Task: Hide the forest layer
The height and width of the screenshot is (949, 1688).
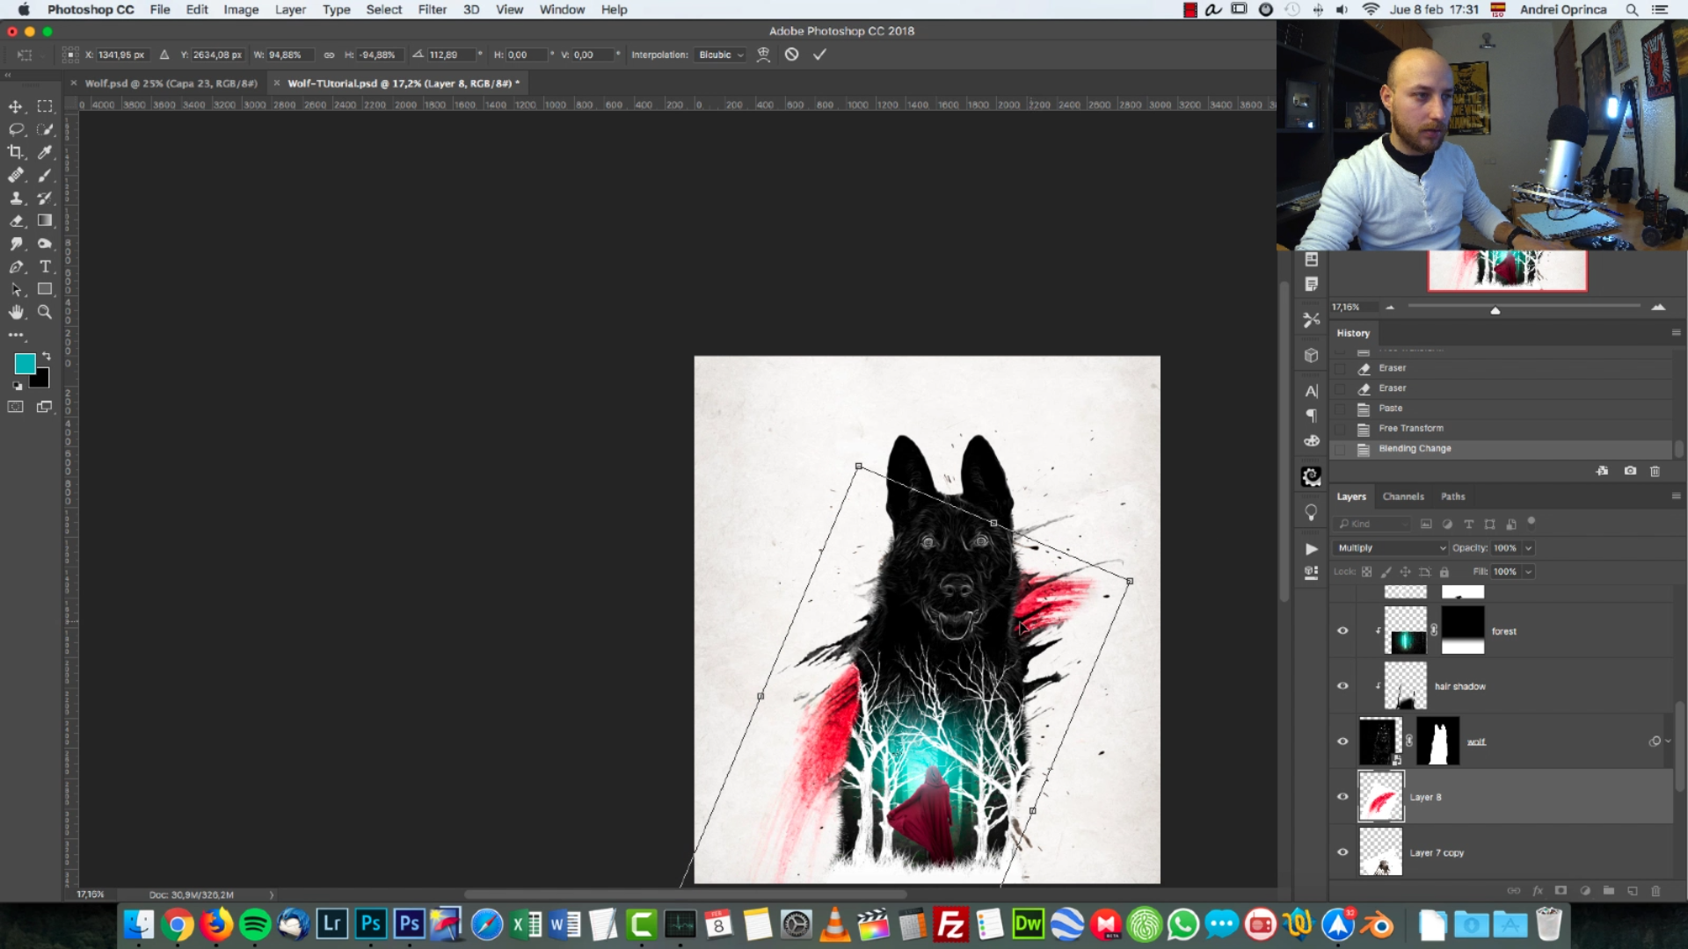Action: 1342,631
